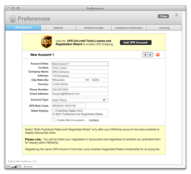Enable Mail Innovations checkbox
The image size is (191, 174).
click(x=53, y=120)
